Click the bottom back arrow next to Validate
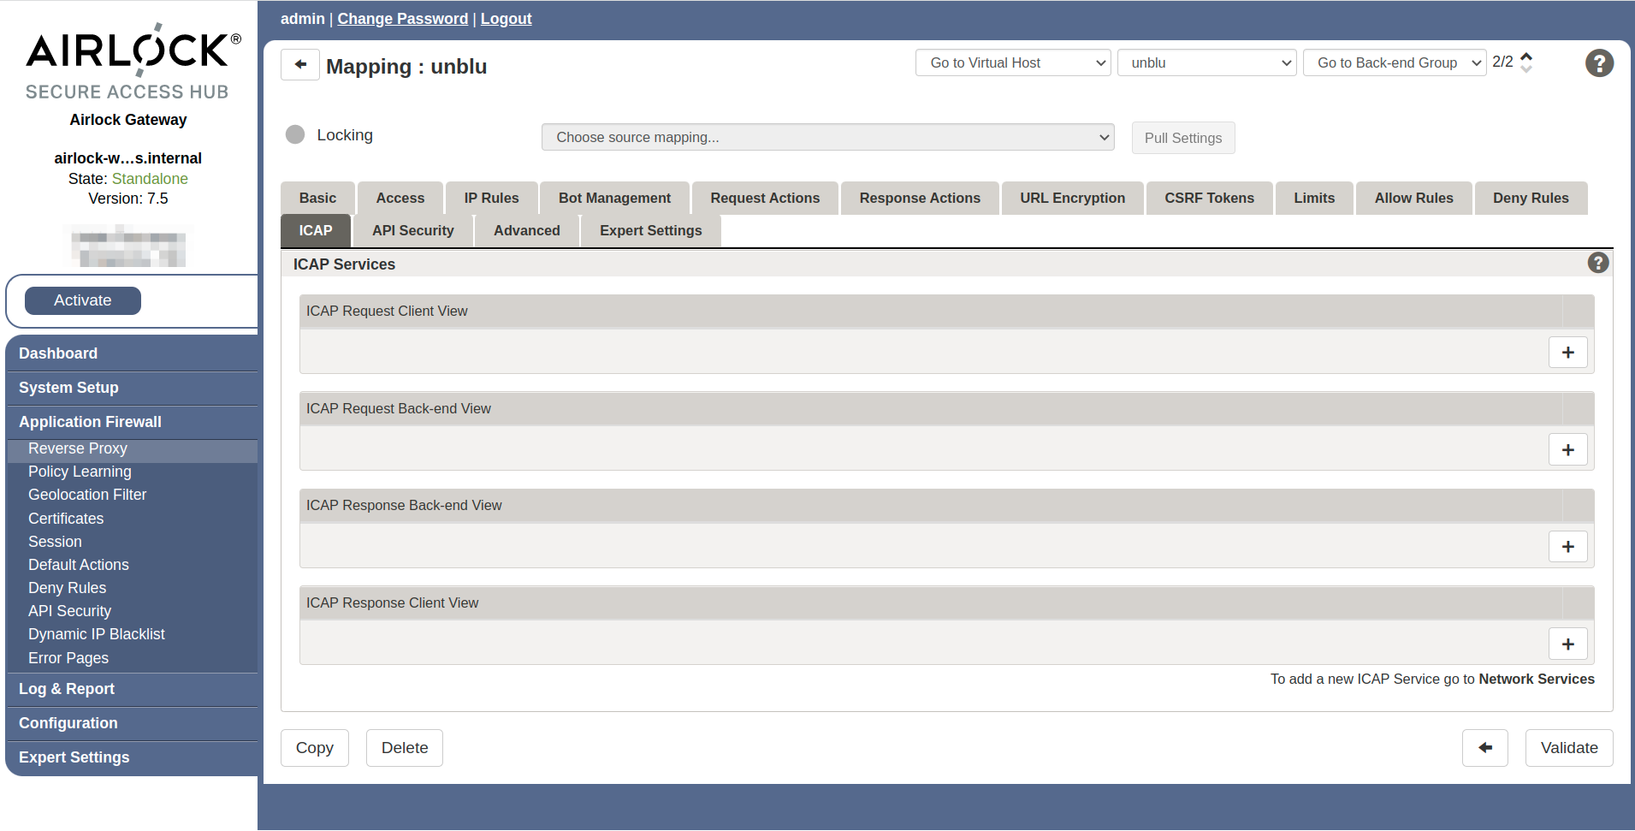1635x831 pixels. pyautogui.click(x=1484, y=748)
